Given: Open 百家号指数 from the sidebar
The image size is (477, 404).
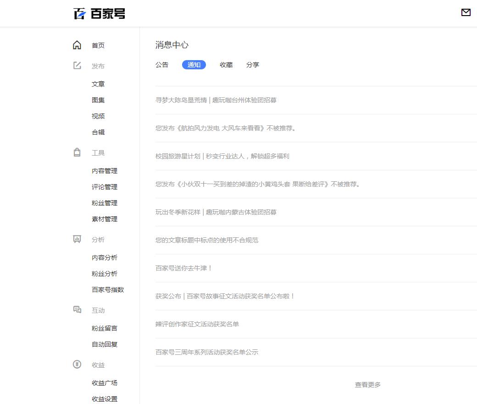Looking at the screenshot, I should point(108,290).
